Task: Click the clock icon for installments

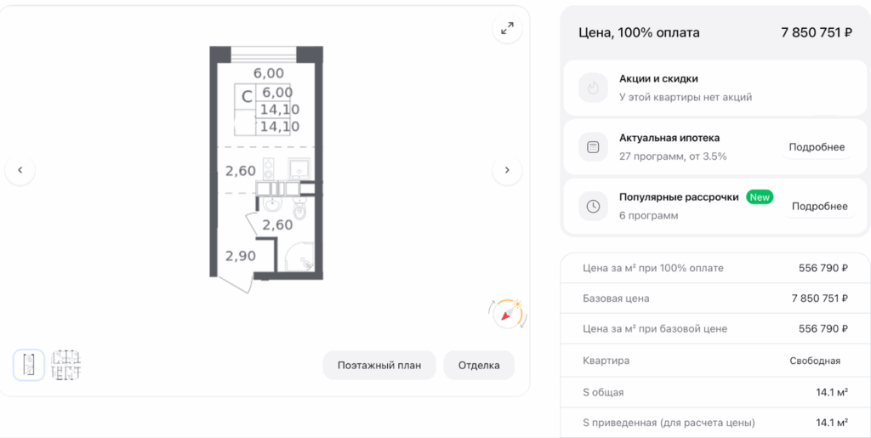Action: tap(594, 206)
